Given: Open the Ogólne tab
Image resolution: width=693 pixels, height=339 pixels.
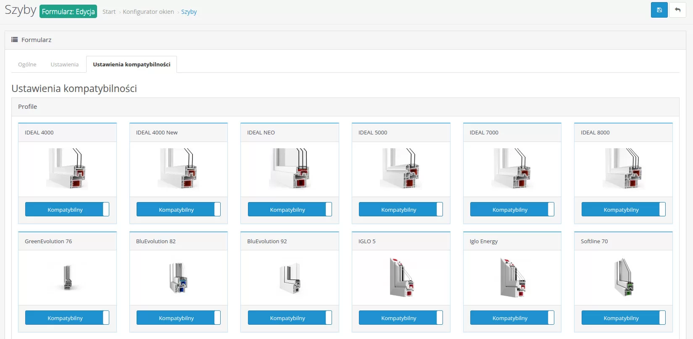Looking at the screenshot, I should coord(27,64).
